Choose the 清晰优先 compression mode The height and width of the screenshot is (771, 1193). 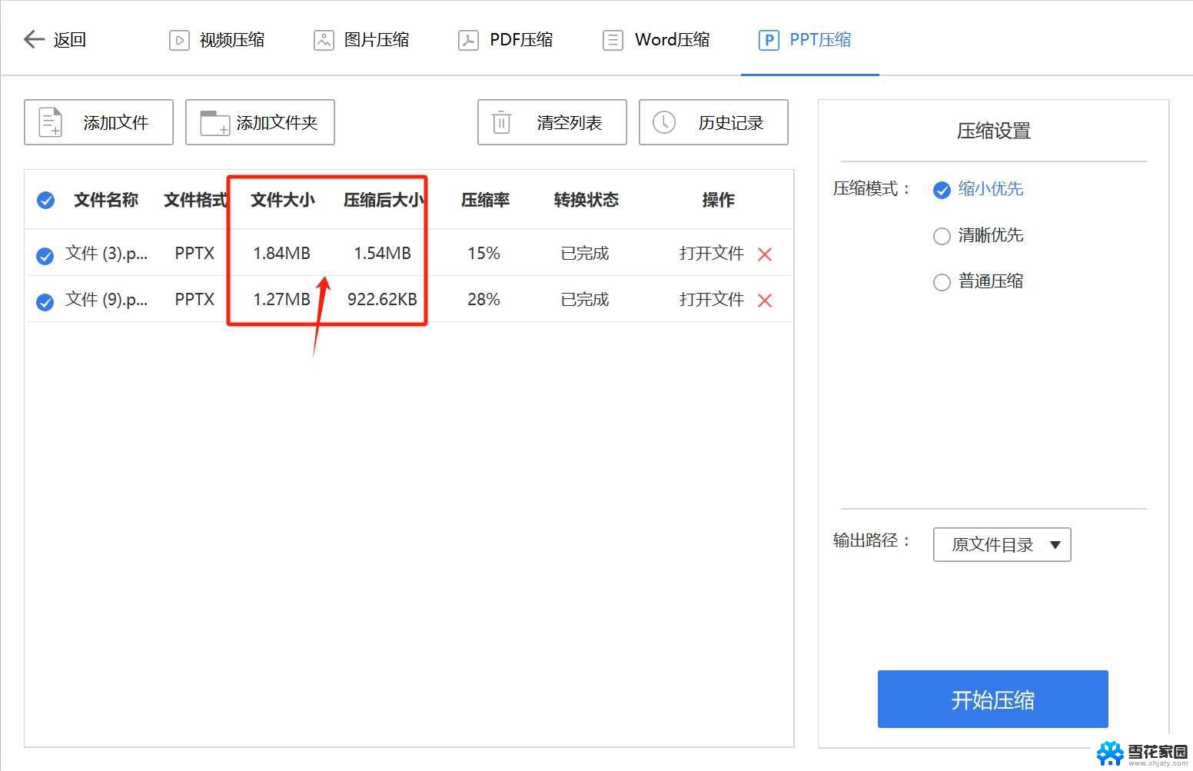click(x=978, y=235)
